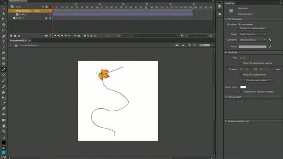283x159 pixels.
Task: Enable Применить к области вставки checkbox
Action: pyautogui.click(x=241, y=91)
